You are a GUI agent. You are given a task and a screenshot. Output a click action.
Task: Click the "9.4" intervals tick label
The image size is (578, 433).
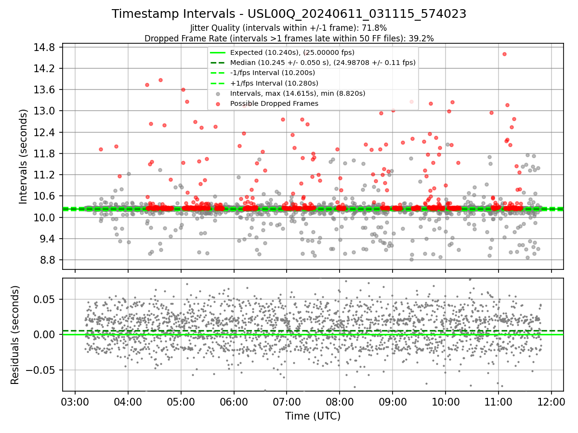tap(49, 239)
